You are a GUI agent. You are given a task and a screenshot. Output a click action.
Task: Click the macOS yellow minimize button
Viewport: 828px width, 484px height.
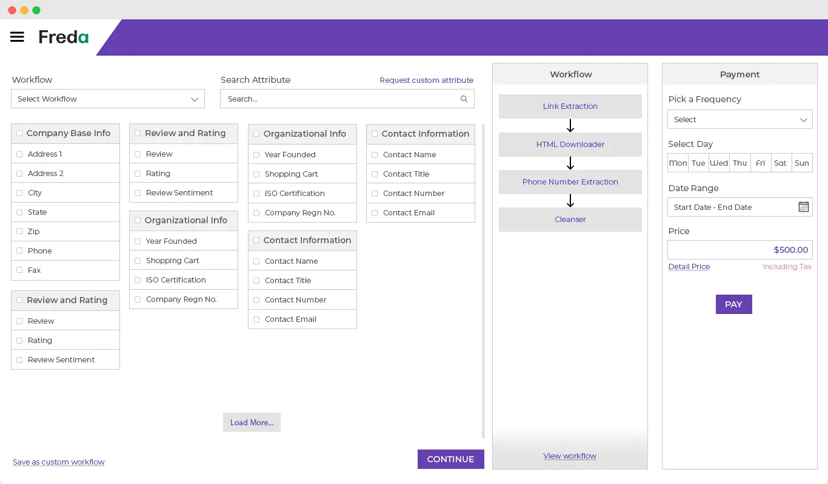pyautogui.click(x=24, y=10)
